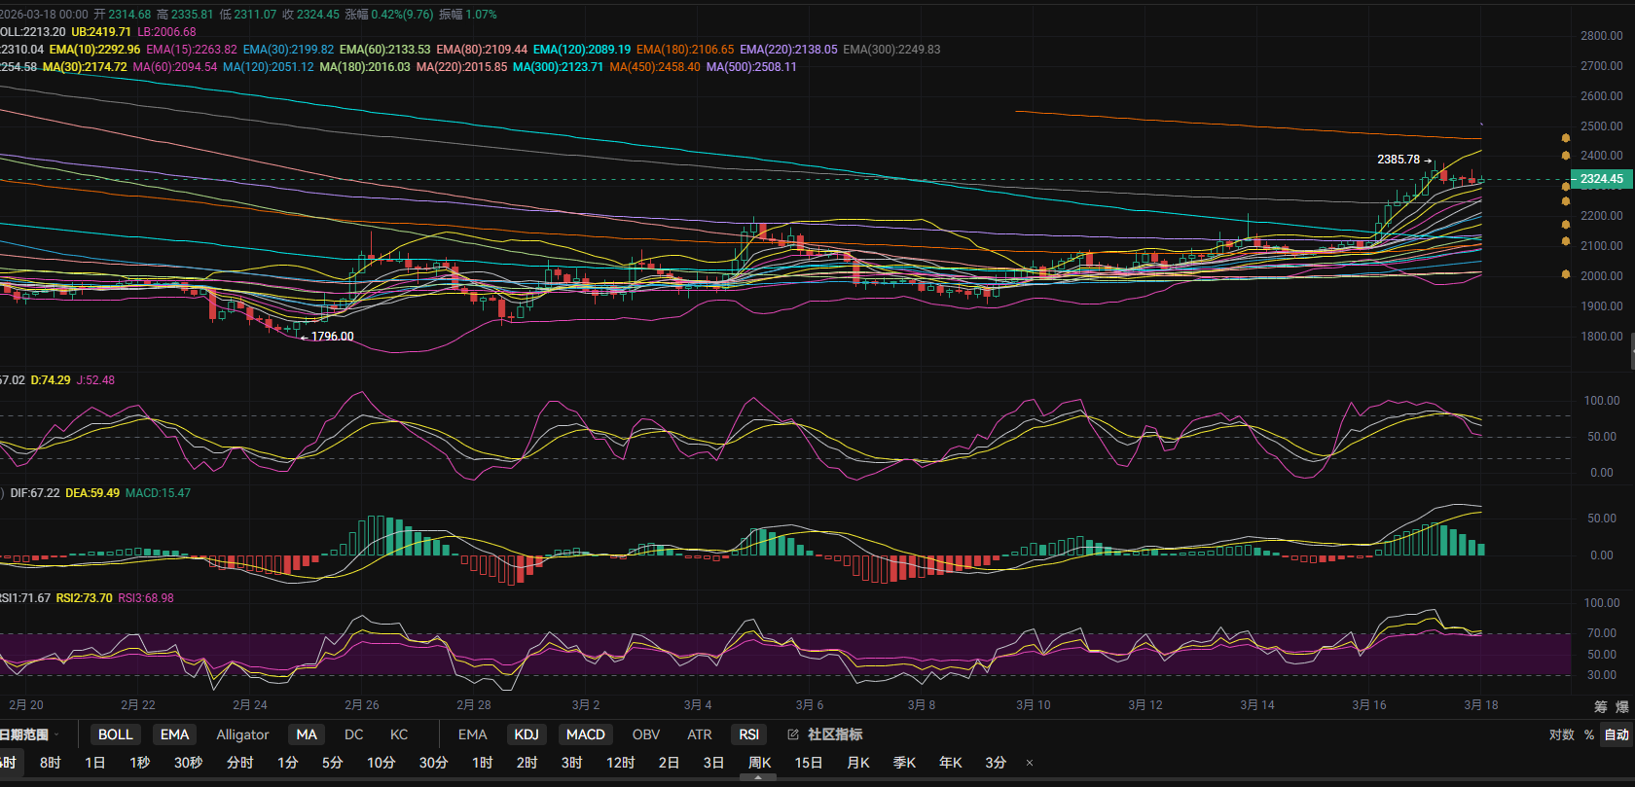Screen dimensions: 1635x787
Task: Select the 30分 timeframe
Action: pyautogui.click(x=433, y=763)
